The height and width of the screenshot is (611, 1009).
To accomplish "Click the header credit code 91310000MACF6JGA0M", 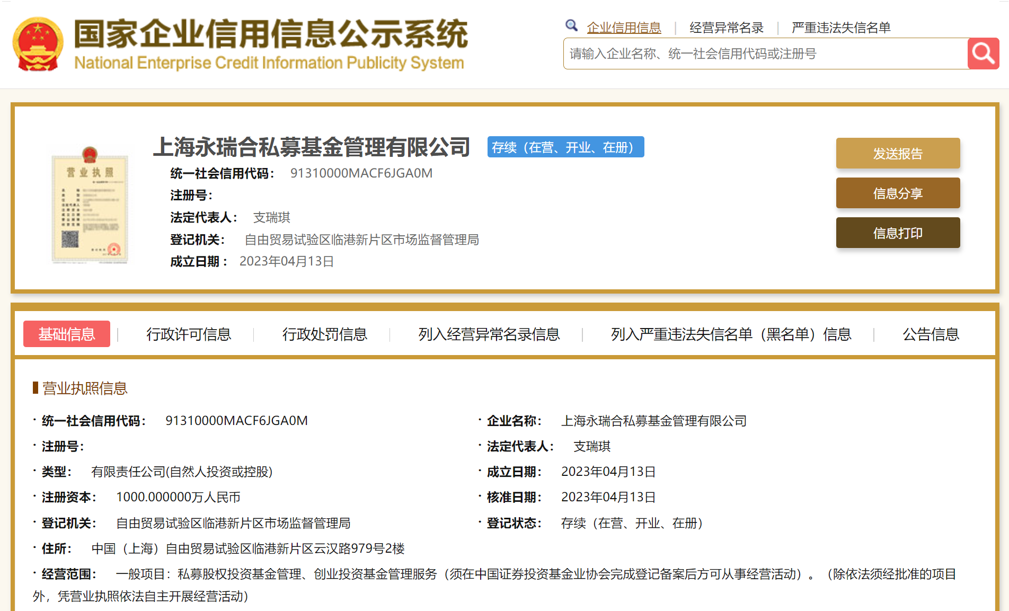I will click(x=361, y=173).
